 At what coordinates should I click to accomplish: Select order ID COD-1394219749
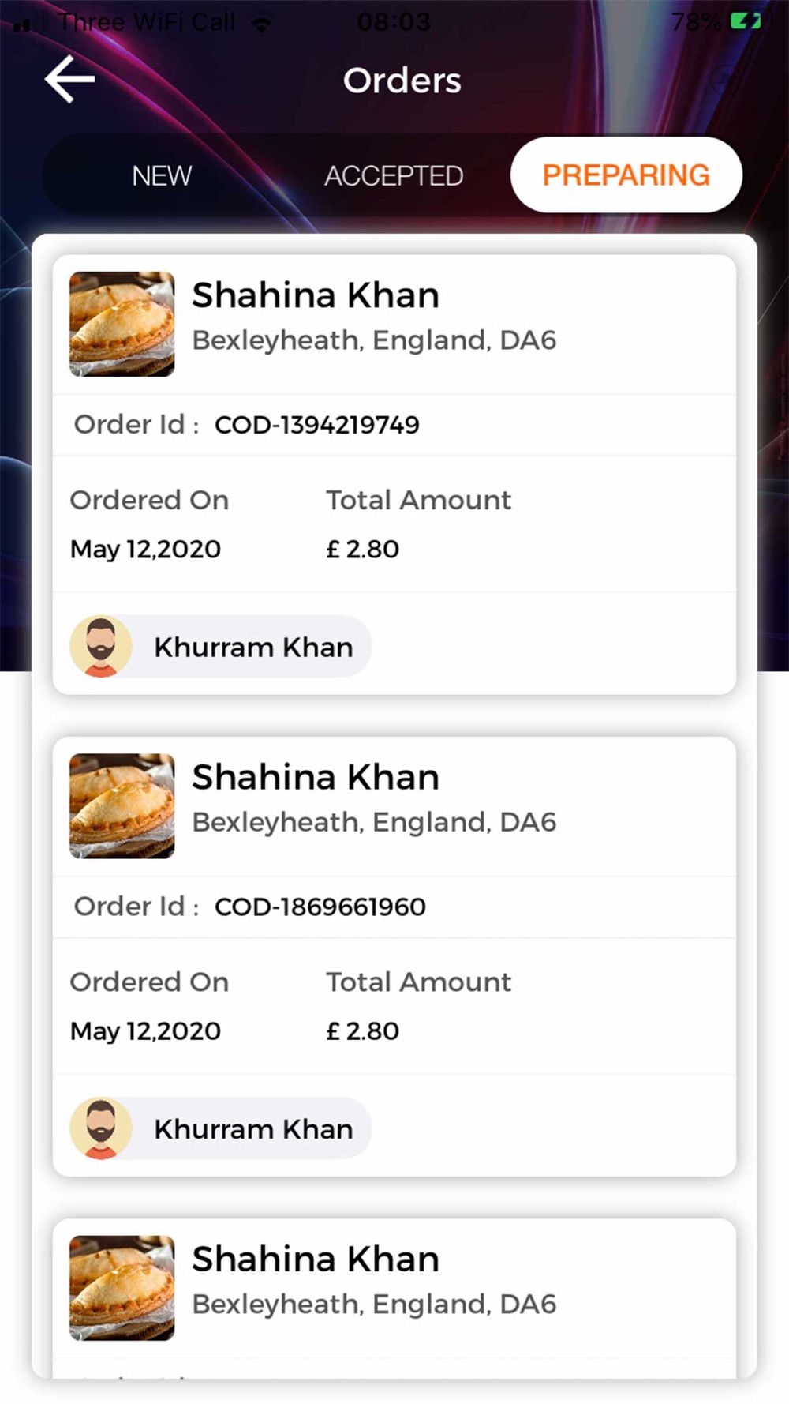click(x=316, y=425)
